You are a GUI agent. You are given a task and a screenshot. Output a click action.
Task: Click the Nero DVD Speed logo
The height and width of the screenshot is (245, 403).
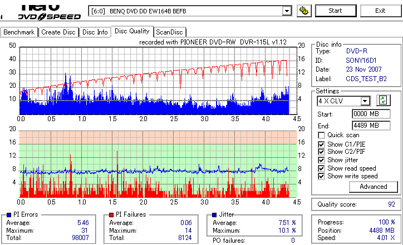pos(49,13)
